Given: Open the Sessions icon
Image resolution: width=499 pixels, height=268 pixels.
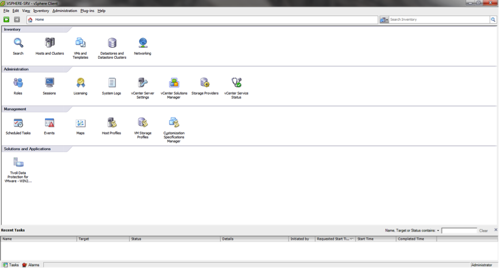Looking at the screenshot, I should pos(50,82).
